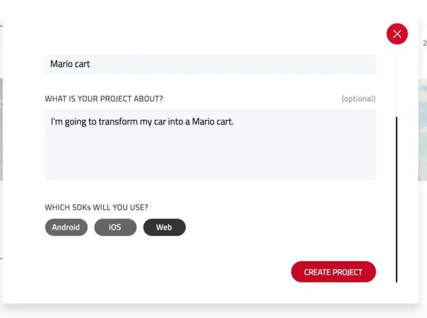Viewport: 427px width, 318px height.
Task: Toggle the iOS SDK option
Action: pos(115,227)
